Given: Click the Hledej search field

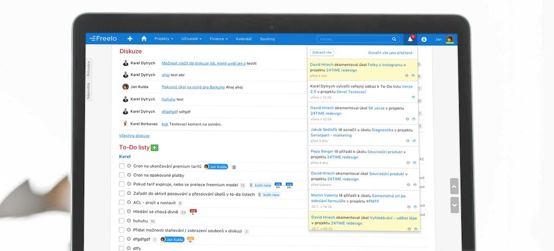Looking at the screenshot, I should pos(358,39).
